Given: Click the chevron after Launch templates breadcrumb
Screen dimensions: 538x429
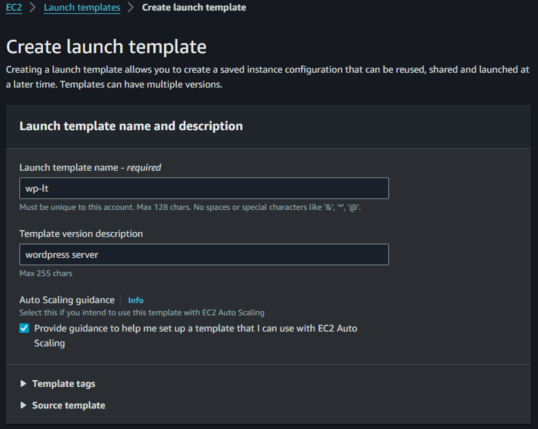Looking at the screenshot, I should coord(128,7).
